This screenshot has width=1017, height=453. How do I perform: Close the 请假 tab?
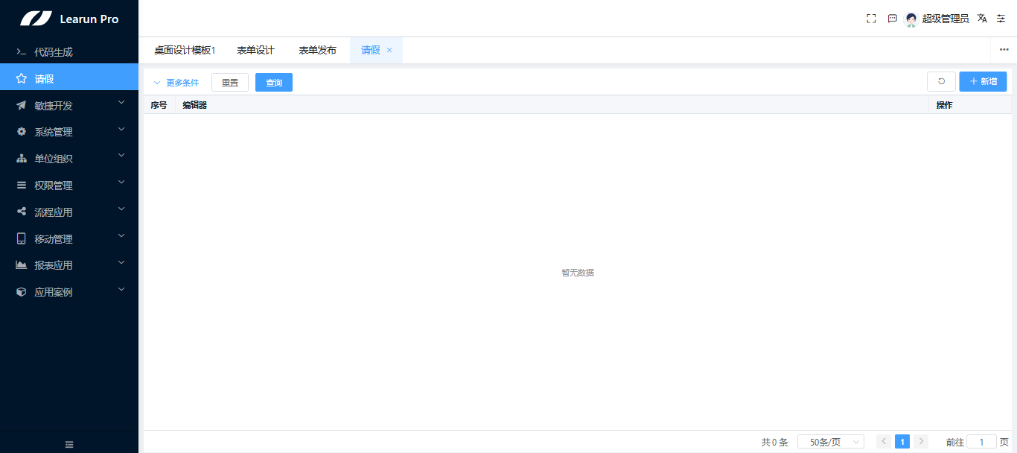389,51
